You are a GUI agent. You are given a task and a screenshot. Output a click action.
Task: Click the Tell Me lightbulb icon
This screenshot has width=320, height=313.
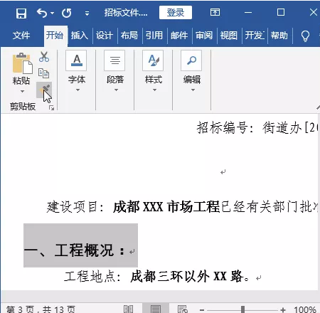pos(305,36)
